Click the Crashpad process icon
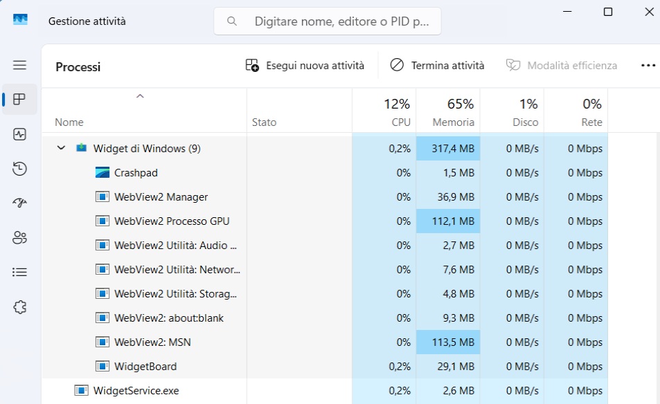 tap(102, 173)
